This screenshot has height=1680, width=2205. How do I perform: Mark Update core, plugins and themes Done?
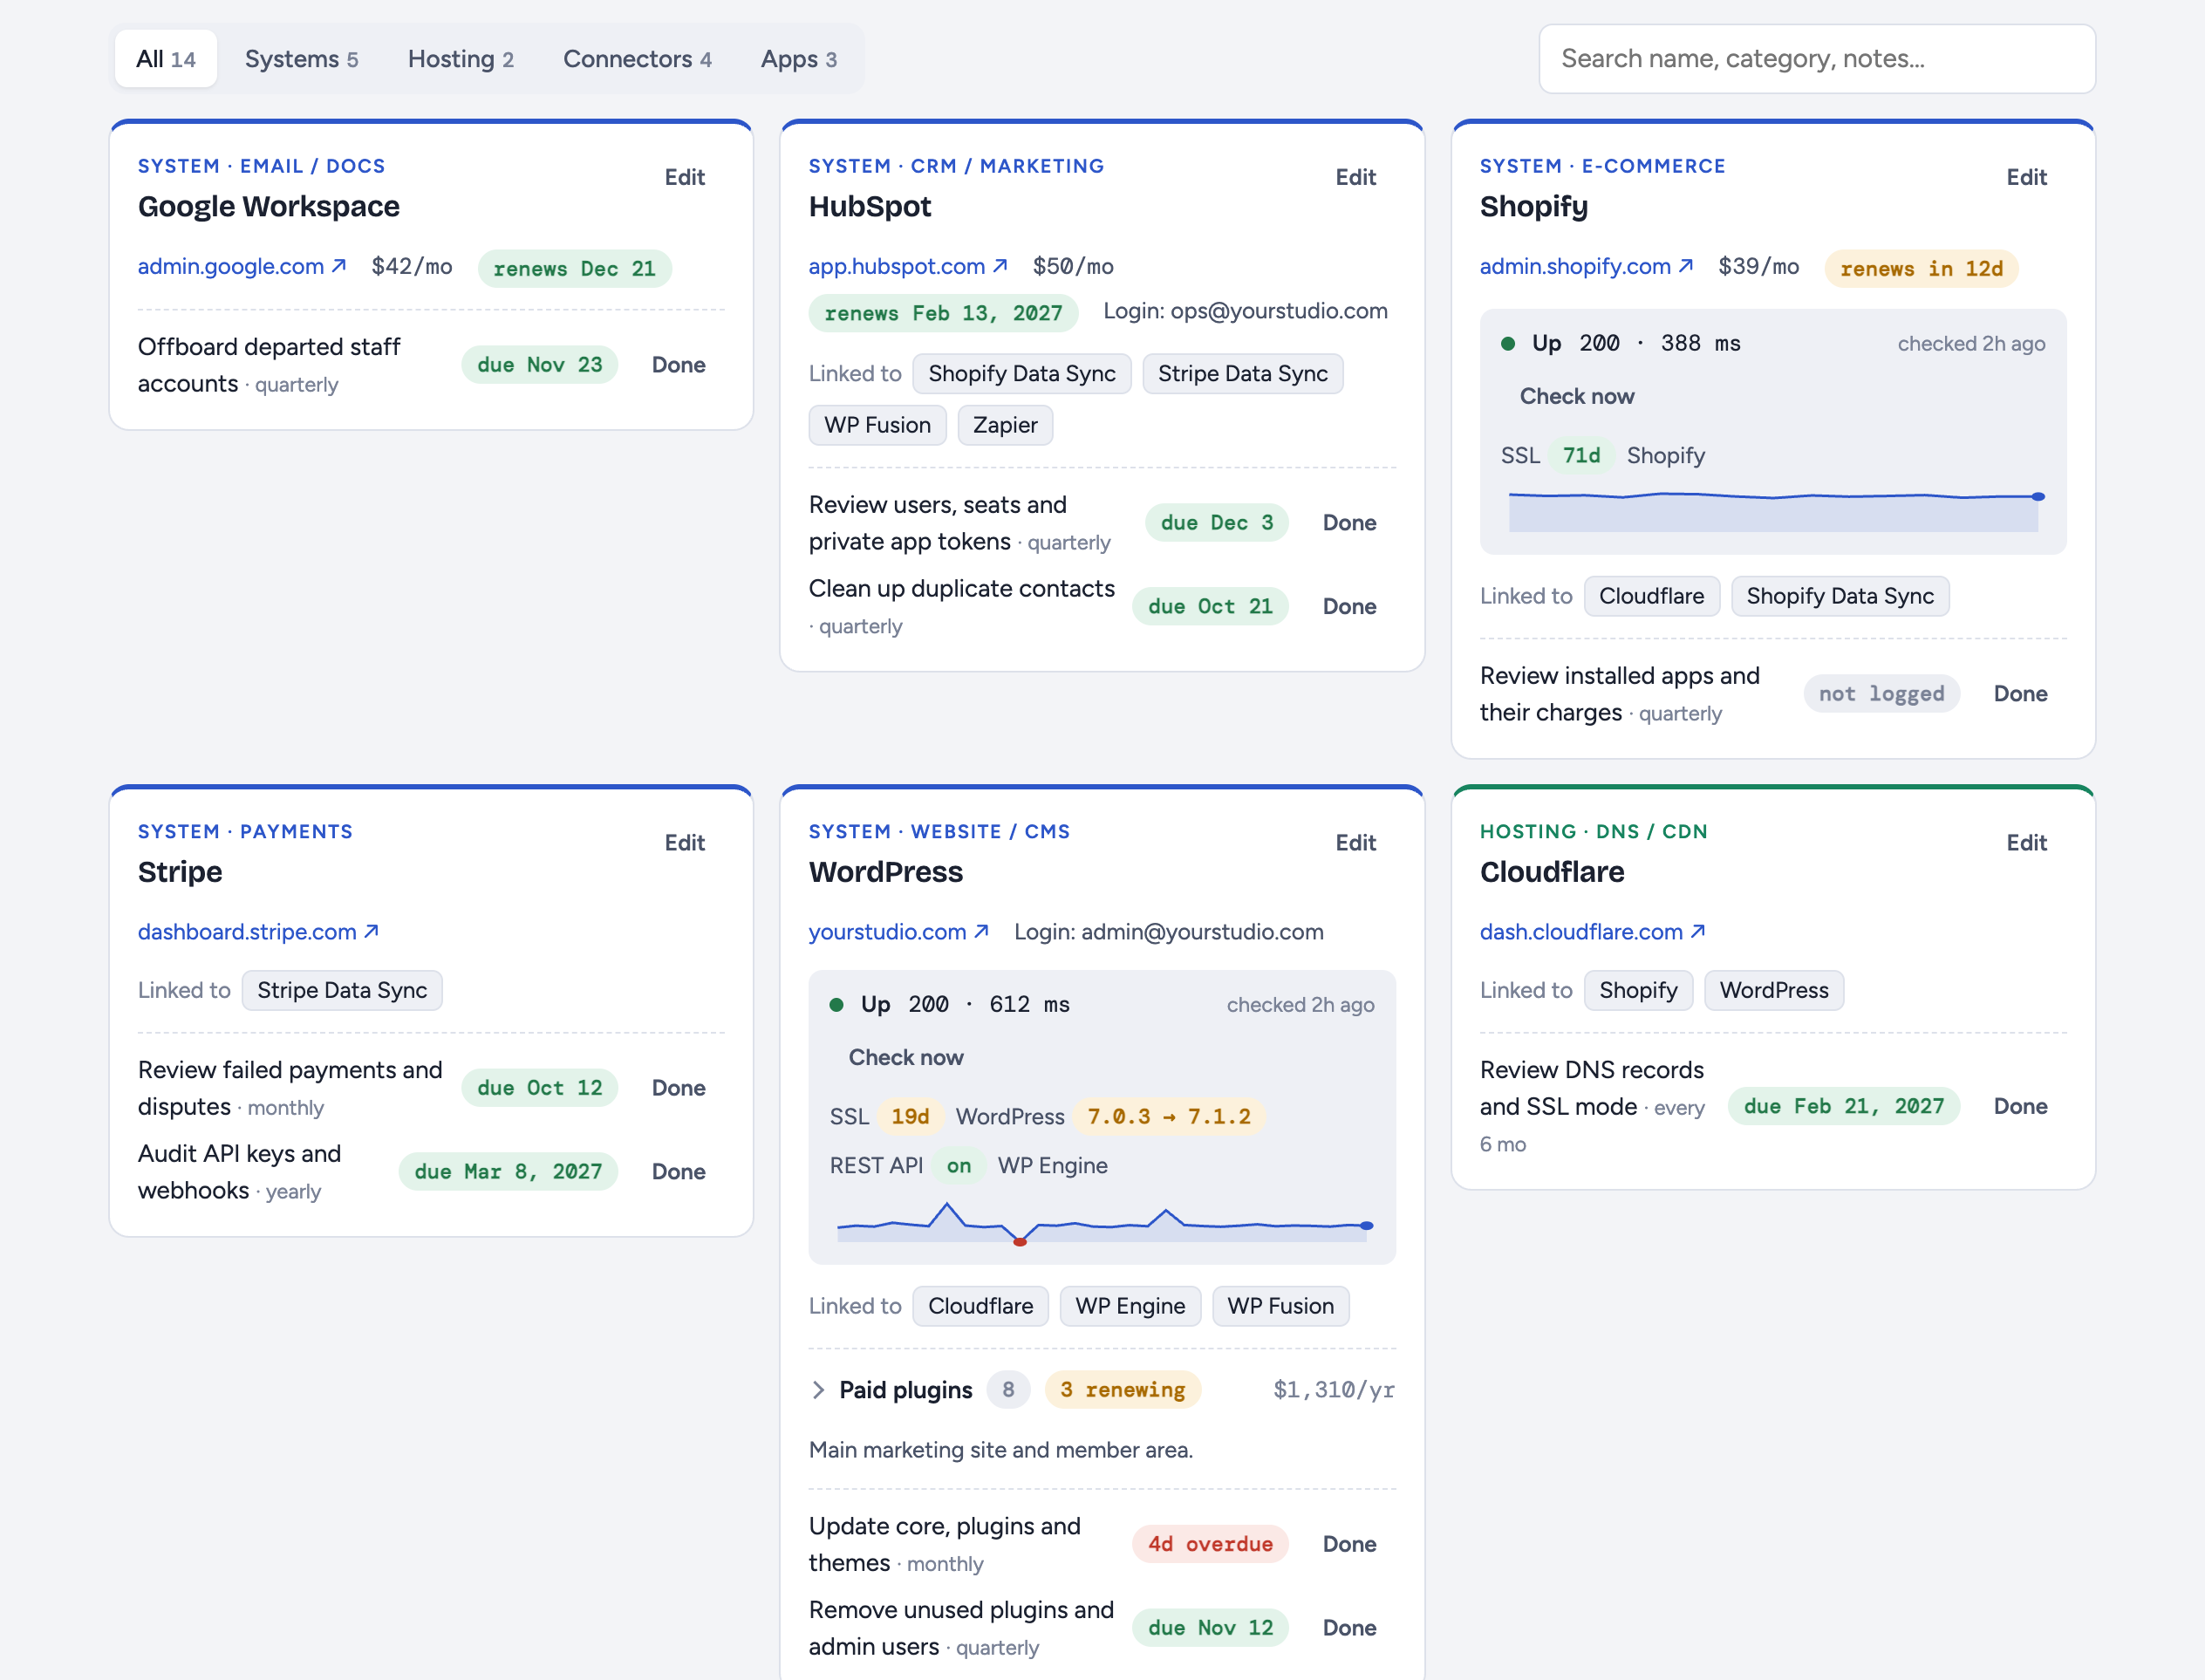tap(1349, 1544)
